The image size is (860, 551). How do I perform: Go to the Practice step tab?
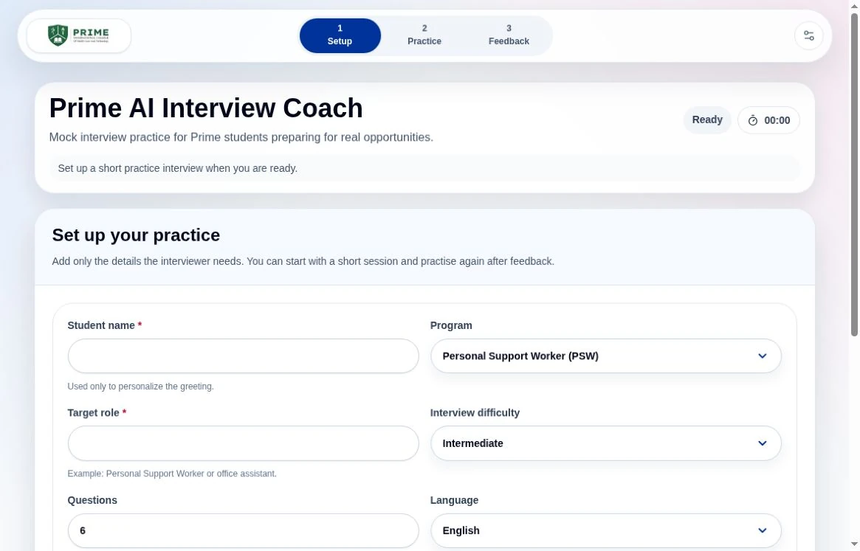[424, 35]
